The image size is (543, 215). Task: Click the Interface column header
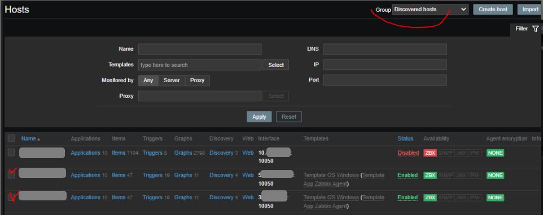pyautogui.click(x=269, y=138)
